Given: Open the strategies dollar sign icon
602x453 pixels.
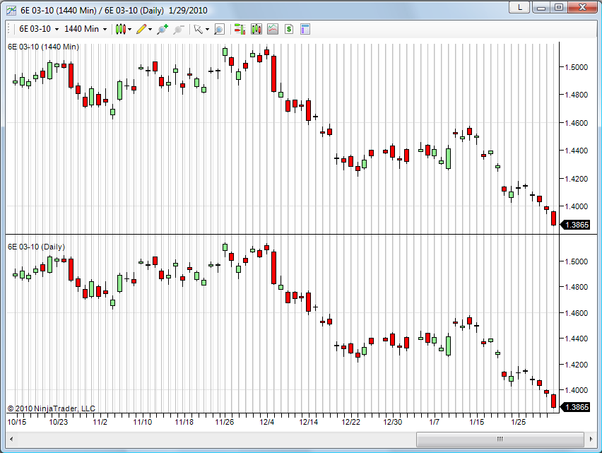Looking at the screenshot, I should coord(289,29).
